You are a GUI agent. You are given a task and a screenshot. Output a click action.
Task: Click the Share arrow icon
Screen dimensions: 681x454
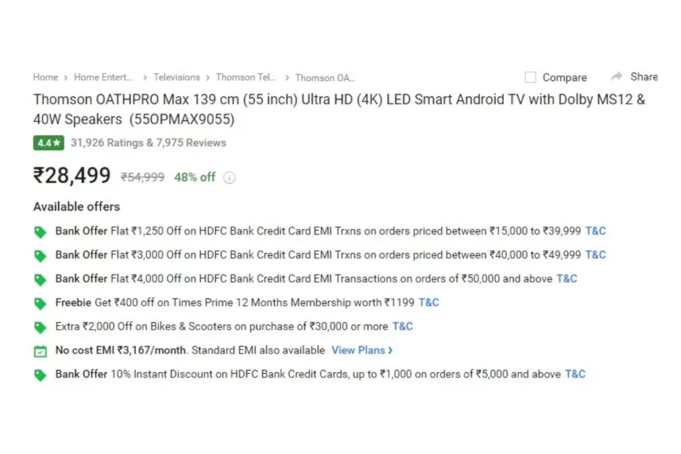pyautogui.click(x=616, y=77)
